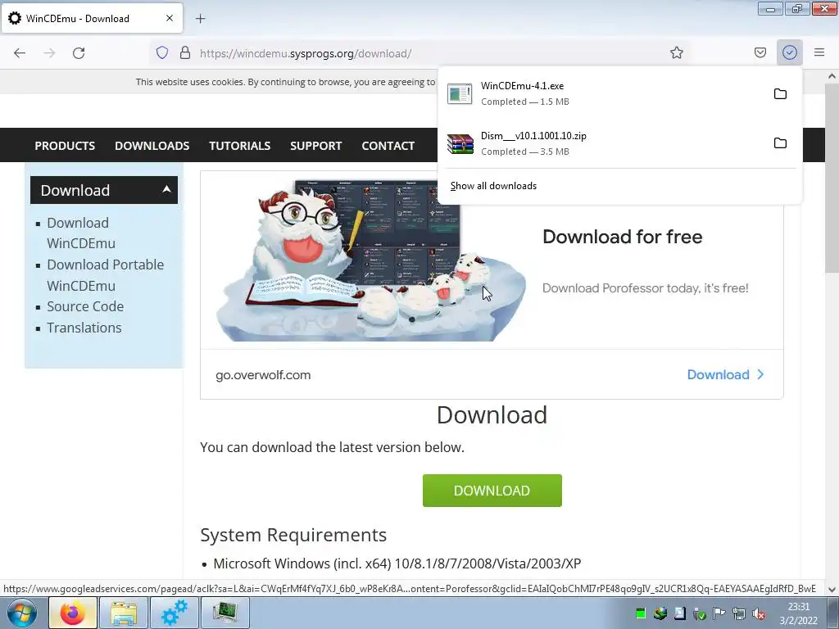Click the Download WinCDEmu sidebar link

coord(81,233)
